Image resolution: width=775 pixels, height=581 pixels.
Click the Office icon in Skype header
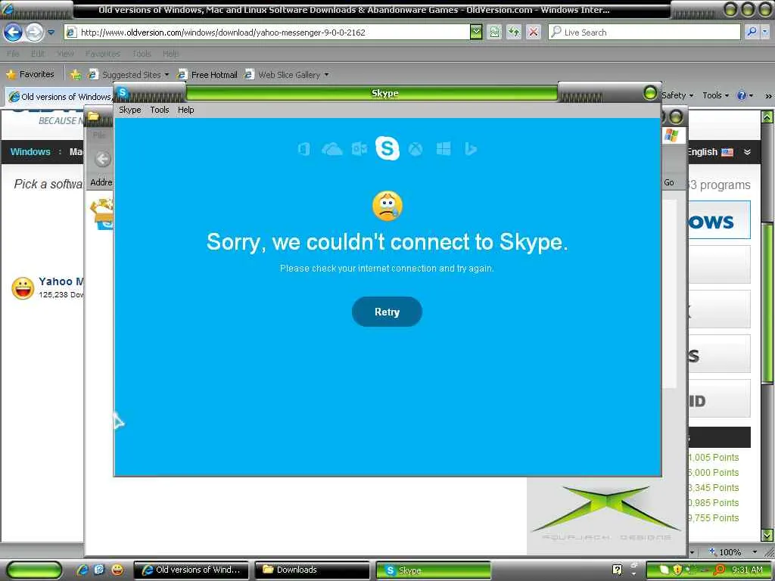(x=304, y=149)
